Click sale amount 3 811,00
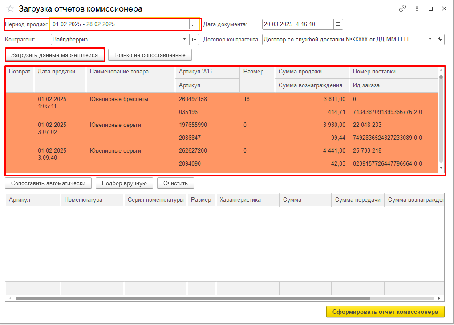Image resolution: width=454 pixels, height=325 pixels. point(334,99)
